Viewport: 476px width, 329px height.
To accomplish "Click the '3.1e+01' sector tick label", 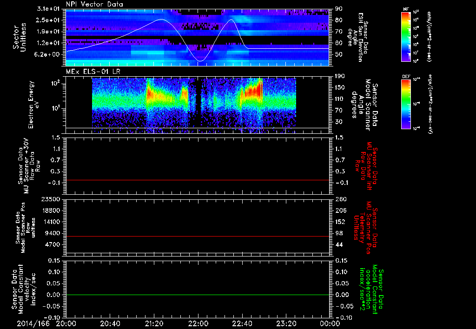I will (48, 9).
